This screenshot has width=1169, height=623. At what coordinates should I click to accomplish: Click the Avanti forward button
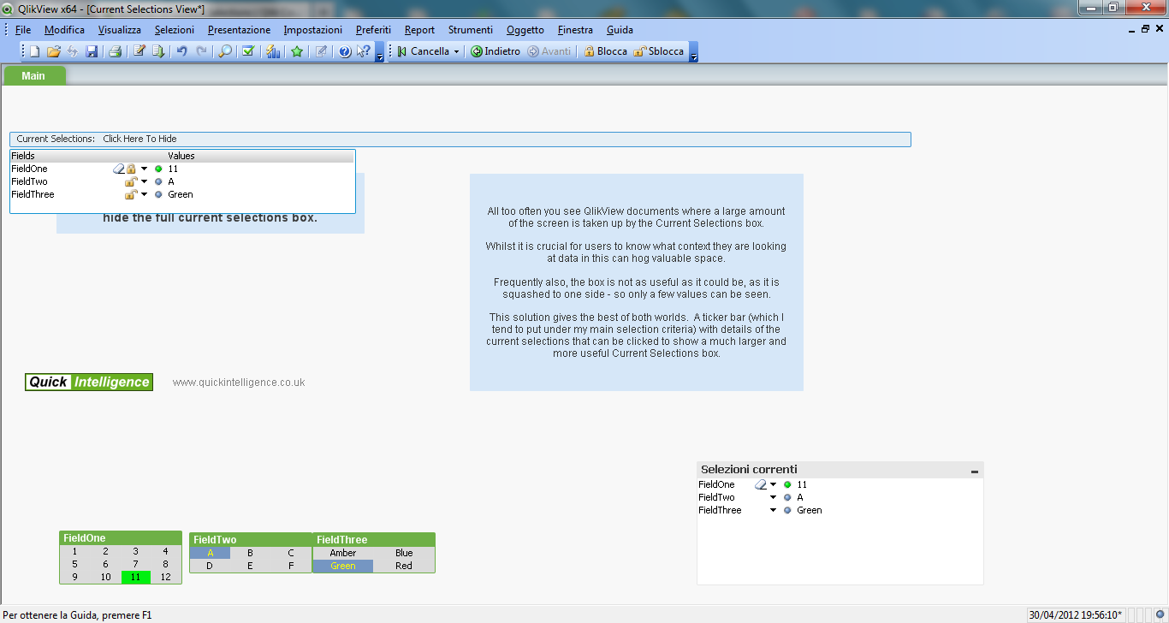pyautogui.click(x=549, y=51)
